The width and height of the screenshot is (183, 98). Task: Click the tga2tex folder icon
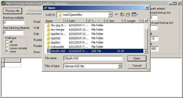(x=48, y=42)
